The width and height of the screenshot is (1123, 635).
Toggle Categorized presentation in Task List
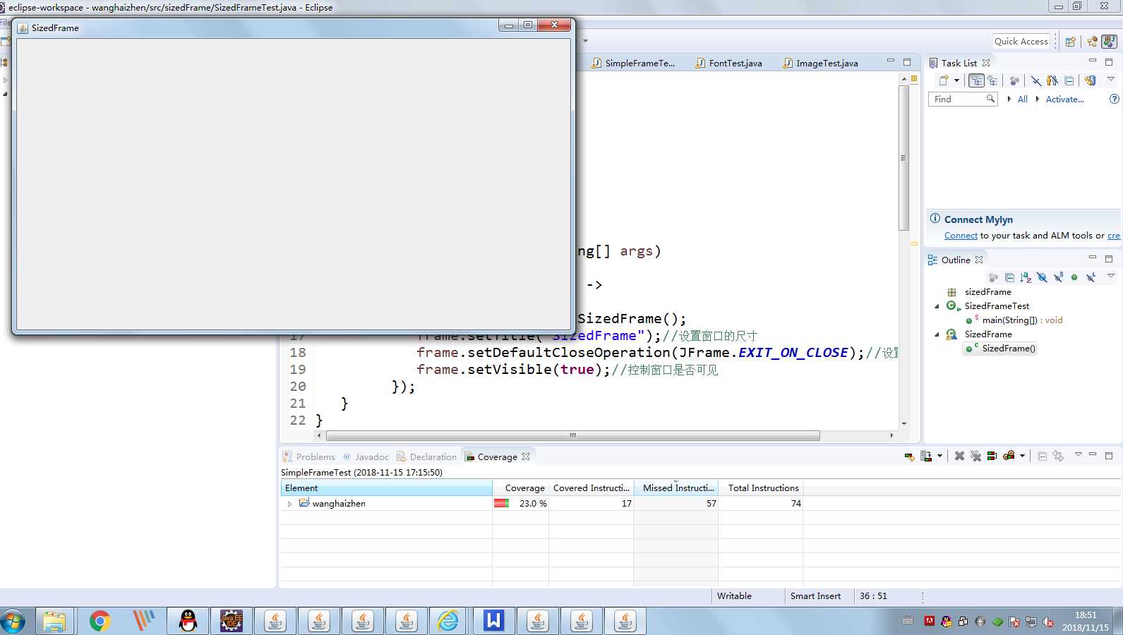tap(976, 80)
